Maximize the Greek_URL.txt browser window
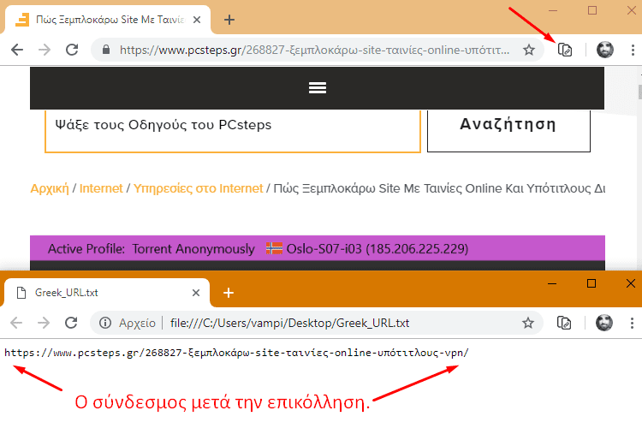Screen dimensions: 642x428 pyautogui.click(x=591, y=283)
